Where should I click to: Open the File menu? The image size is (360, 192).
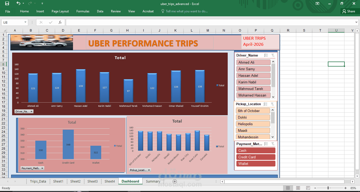pos(8,11)
